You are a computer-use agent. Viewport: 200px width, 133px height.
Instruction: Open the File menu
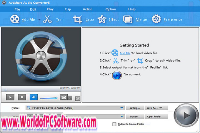17,9
